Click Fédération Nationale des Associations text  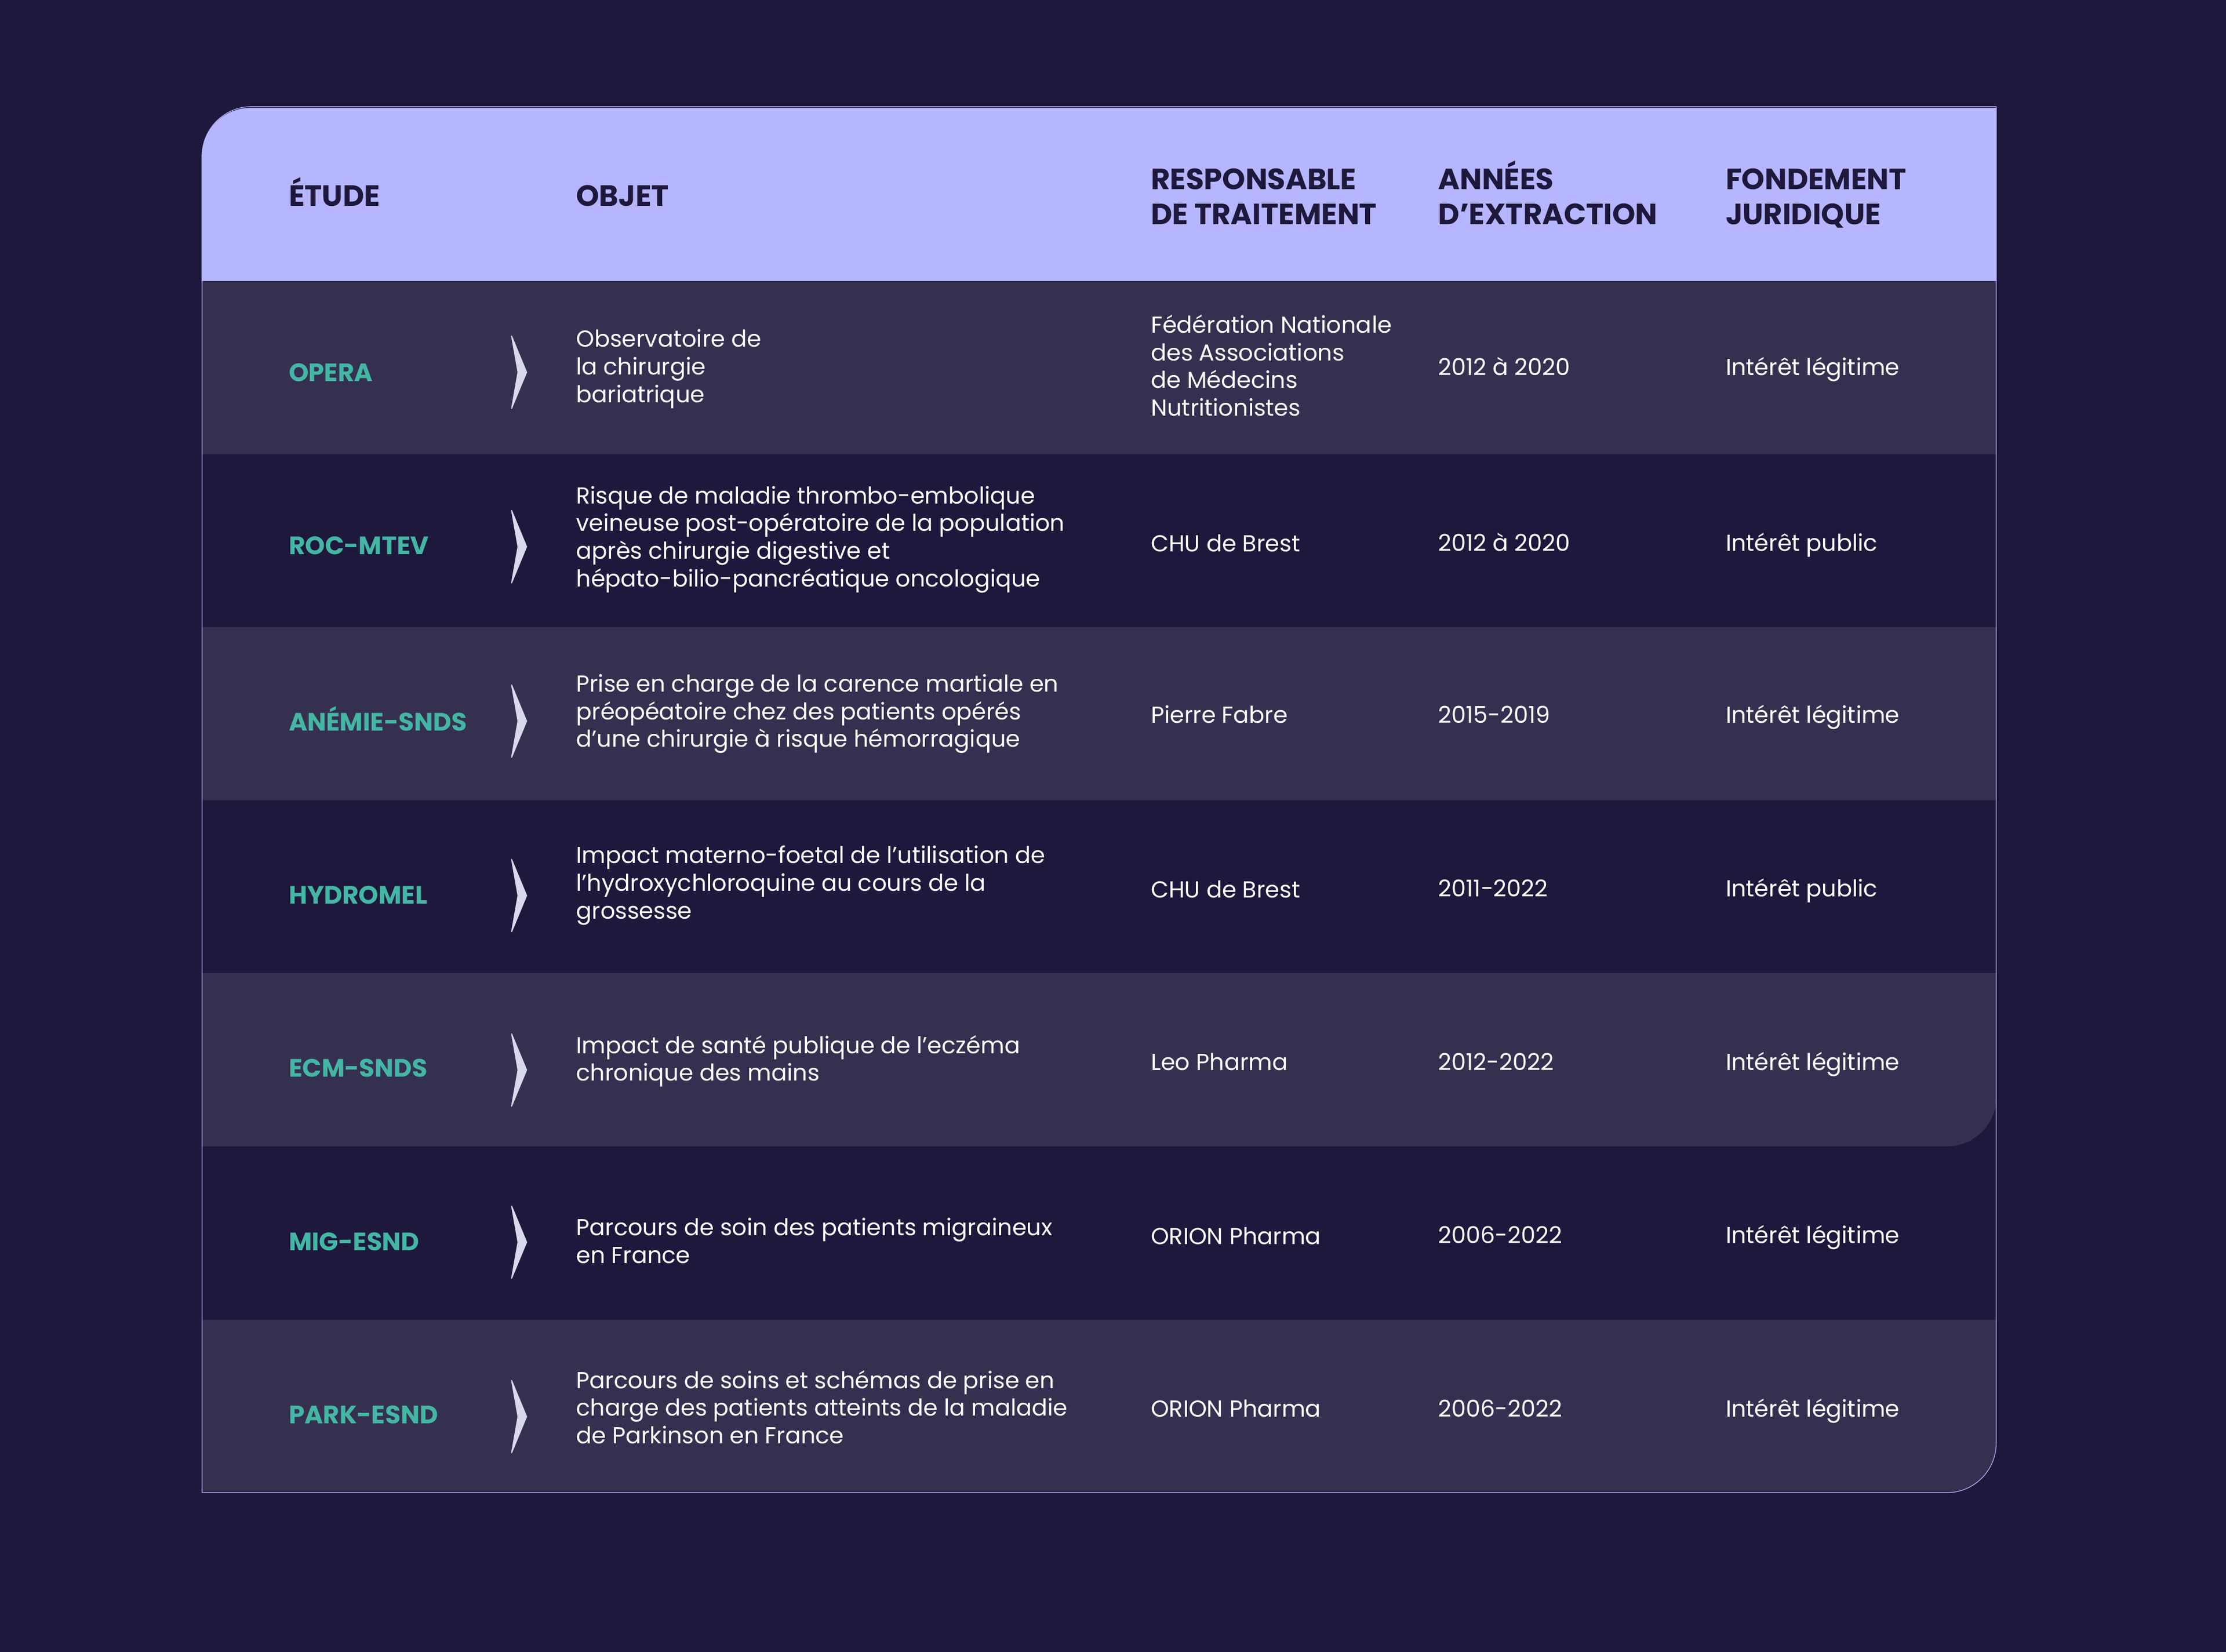(x=1269, y=339)
